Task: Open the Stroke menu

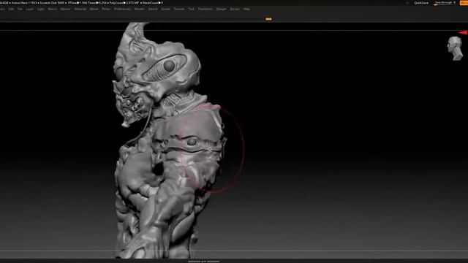Action: [165, 9]
